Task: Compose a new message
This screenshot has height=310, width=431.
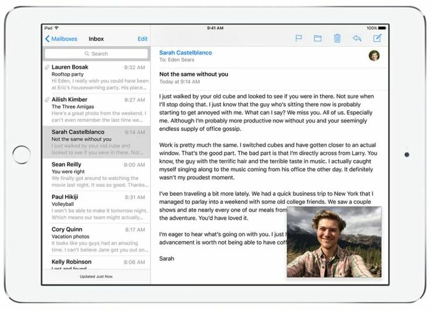Action: [377, 38]
